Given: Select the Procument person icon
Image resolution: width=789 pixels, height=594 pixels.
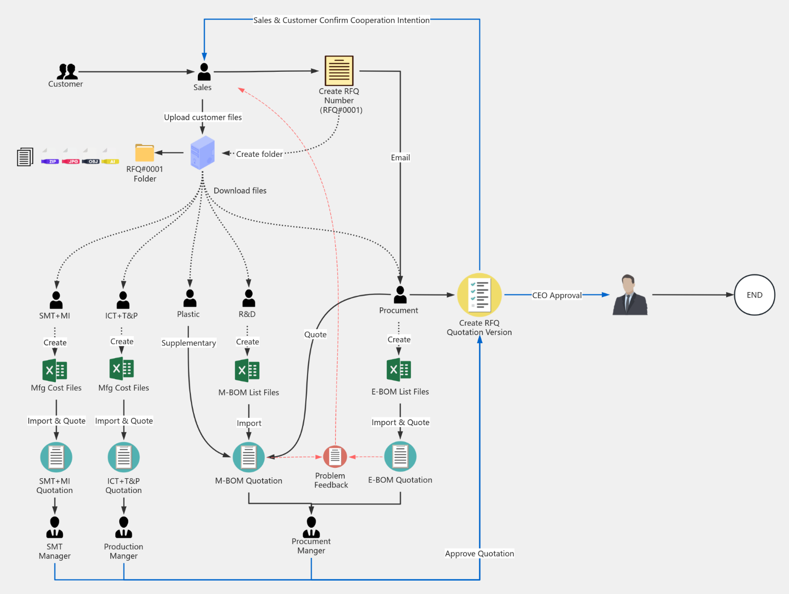Looking at the screenshot, I should tap(400, 295).
